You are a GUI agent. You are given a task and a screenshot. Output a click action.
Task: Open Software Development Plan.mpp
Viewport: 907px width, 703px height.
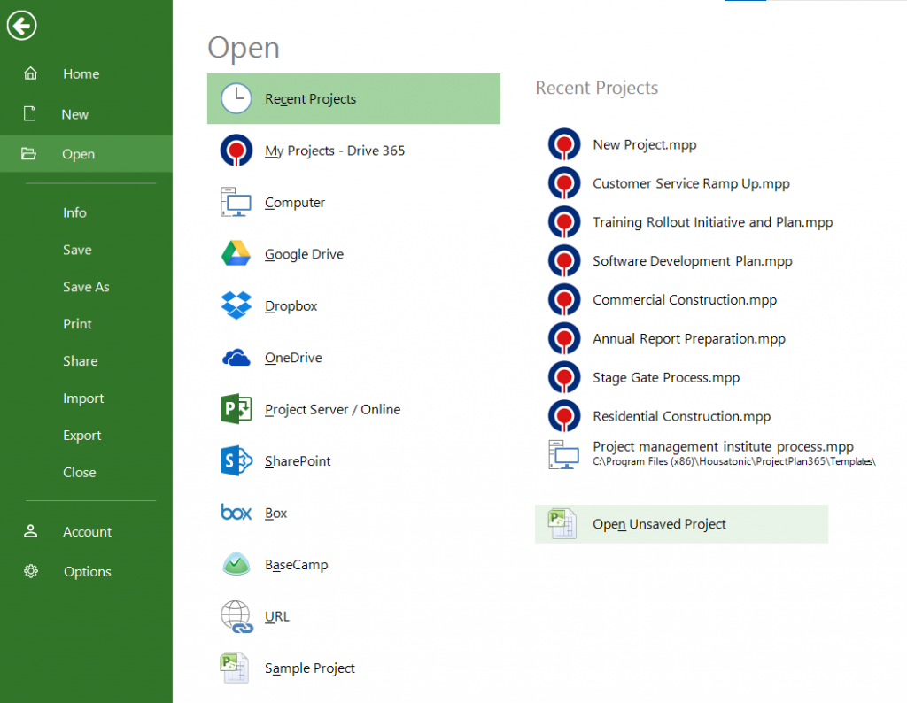[x=692, y=260]
